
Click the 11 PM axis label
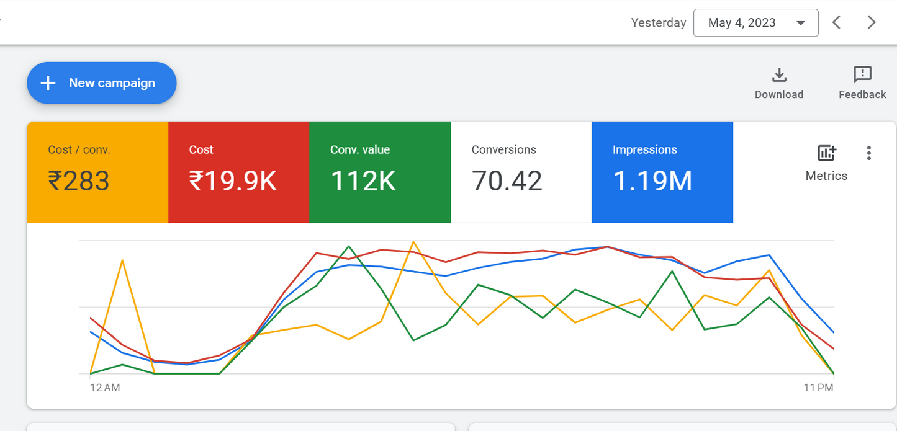pyautogui.click(x=818, y=388)
